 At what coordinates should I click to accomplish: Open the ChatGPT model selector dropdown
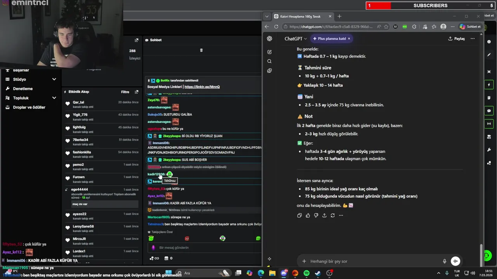[295, 39]
